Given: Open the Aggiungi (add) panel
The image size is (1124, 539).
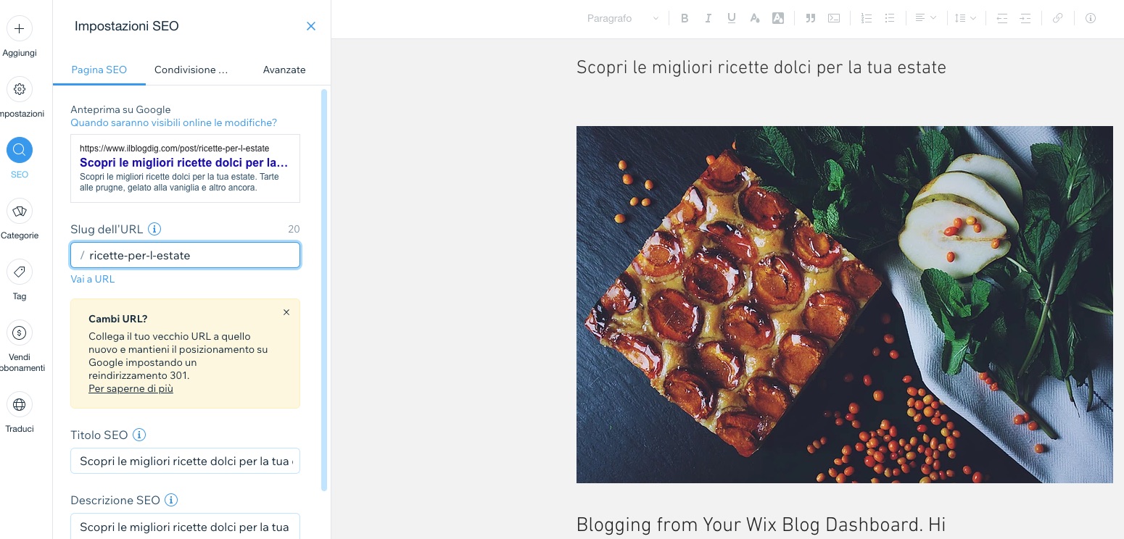Looking at the screenshot, I should tap(20, 29).
